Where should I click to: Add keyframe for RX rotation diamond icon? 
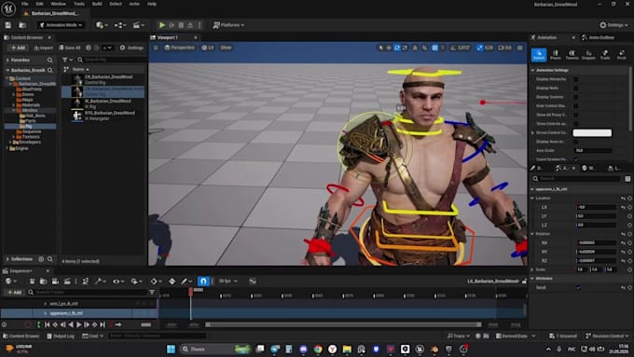click(629, 242)
